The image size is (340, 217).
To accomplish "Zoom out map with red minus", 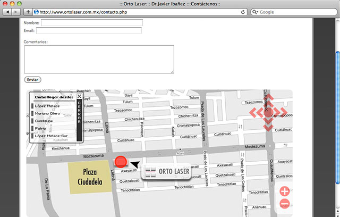I will [x=285, y=204].
